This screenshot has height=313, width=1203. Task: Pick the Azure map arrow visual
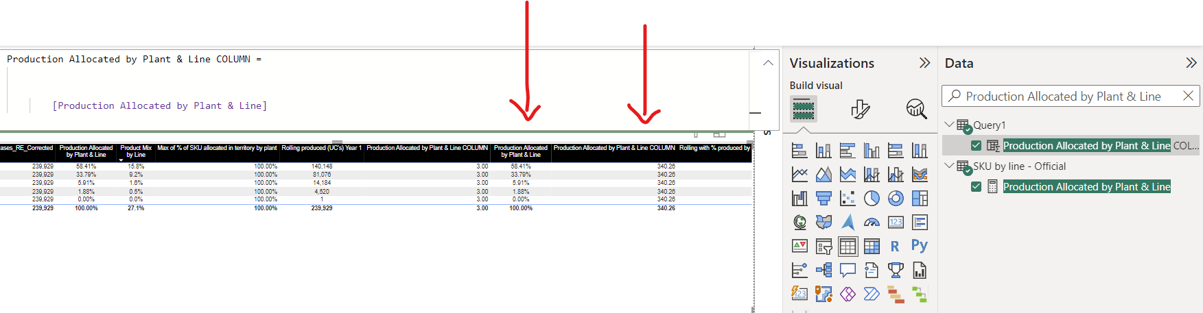(848, 222)
